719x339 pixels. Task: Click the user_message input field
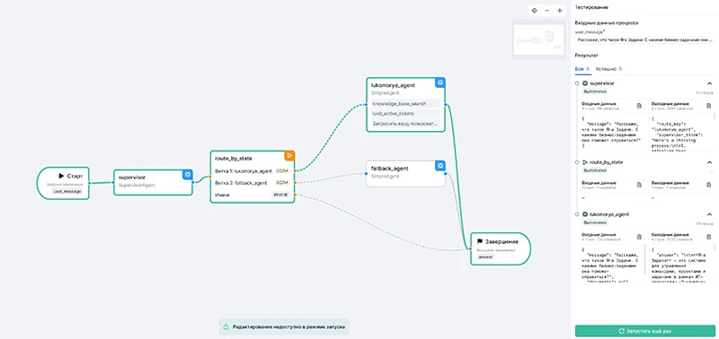(x=645, y=40)
